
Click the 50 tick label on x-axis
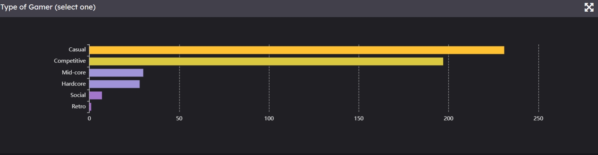tap(179, 118)
